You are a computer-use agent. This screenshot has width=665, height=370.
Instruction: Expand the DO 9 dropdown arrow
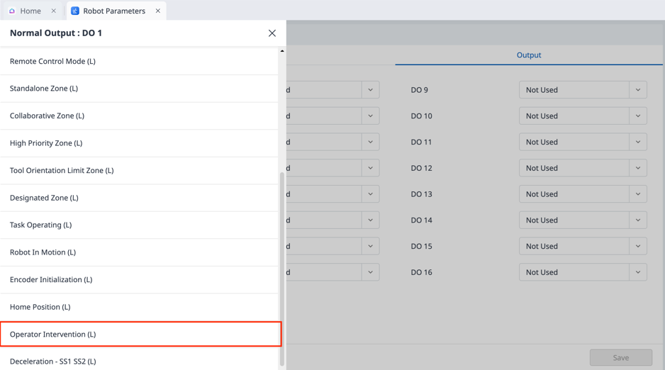coord(637,90)
